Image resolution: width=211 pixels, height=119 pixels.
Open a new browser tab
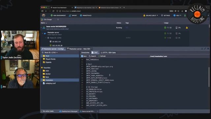[124, 8]
